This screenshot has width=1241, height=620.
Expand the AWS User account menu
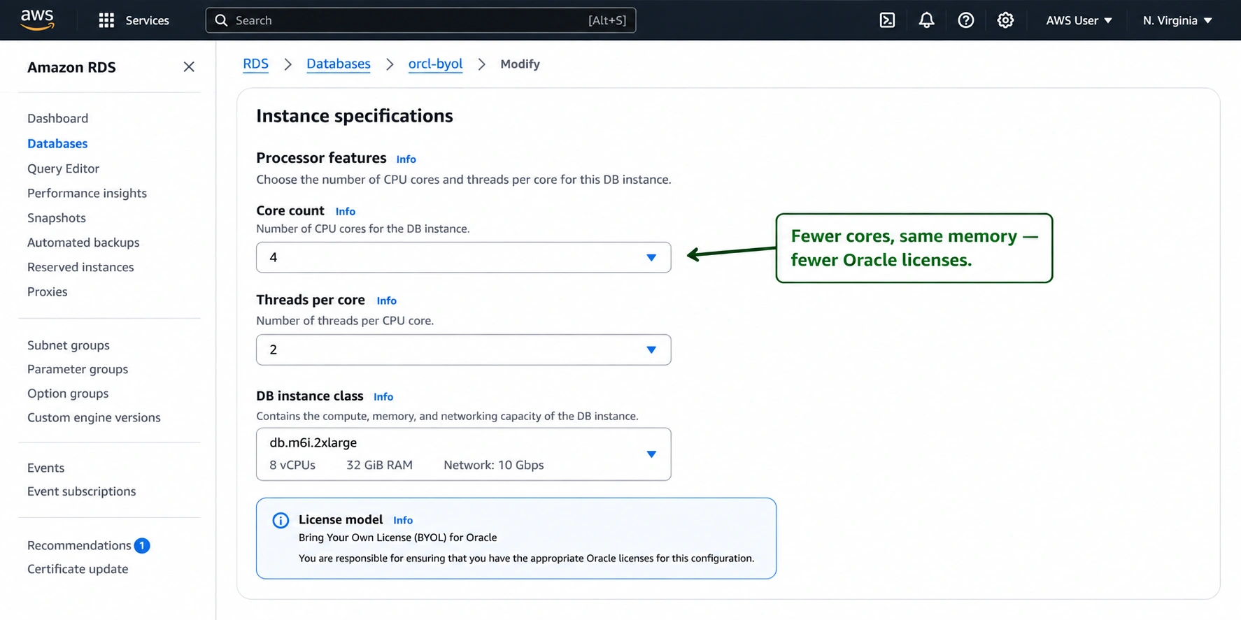[1079, 20]
